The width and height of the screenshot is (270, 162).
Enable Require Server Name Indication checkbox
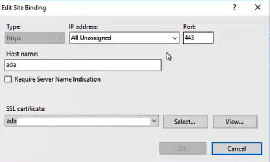click(9, 80)
